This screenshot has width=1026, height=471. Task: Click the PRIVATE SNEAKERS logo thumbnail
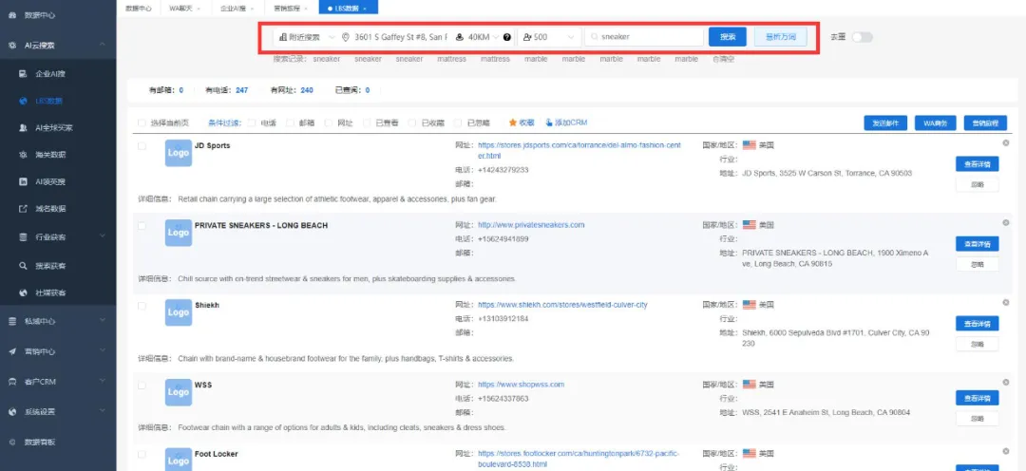178,233
